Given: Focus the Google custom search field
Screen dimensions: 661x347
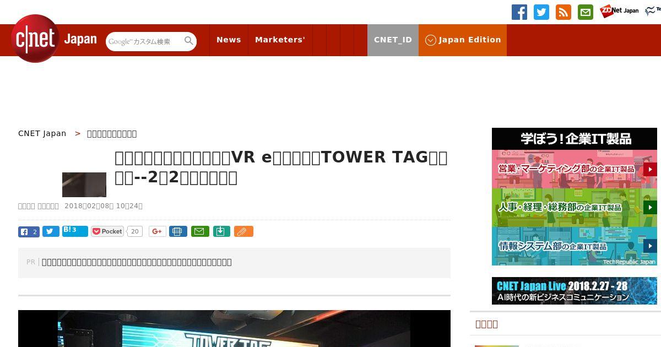Looking at the screenshot, I should coord(145,41).
